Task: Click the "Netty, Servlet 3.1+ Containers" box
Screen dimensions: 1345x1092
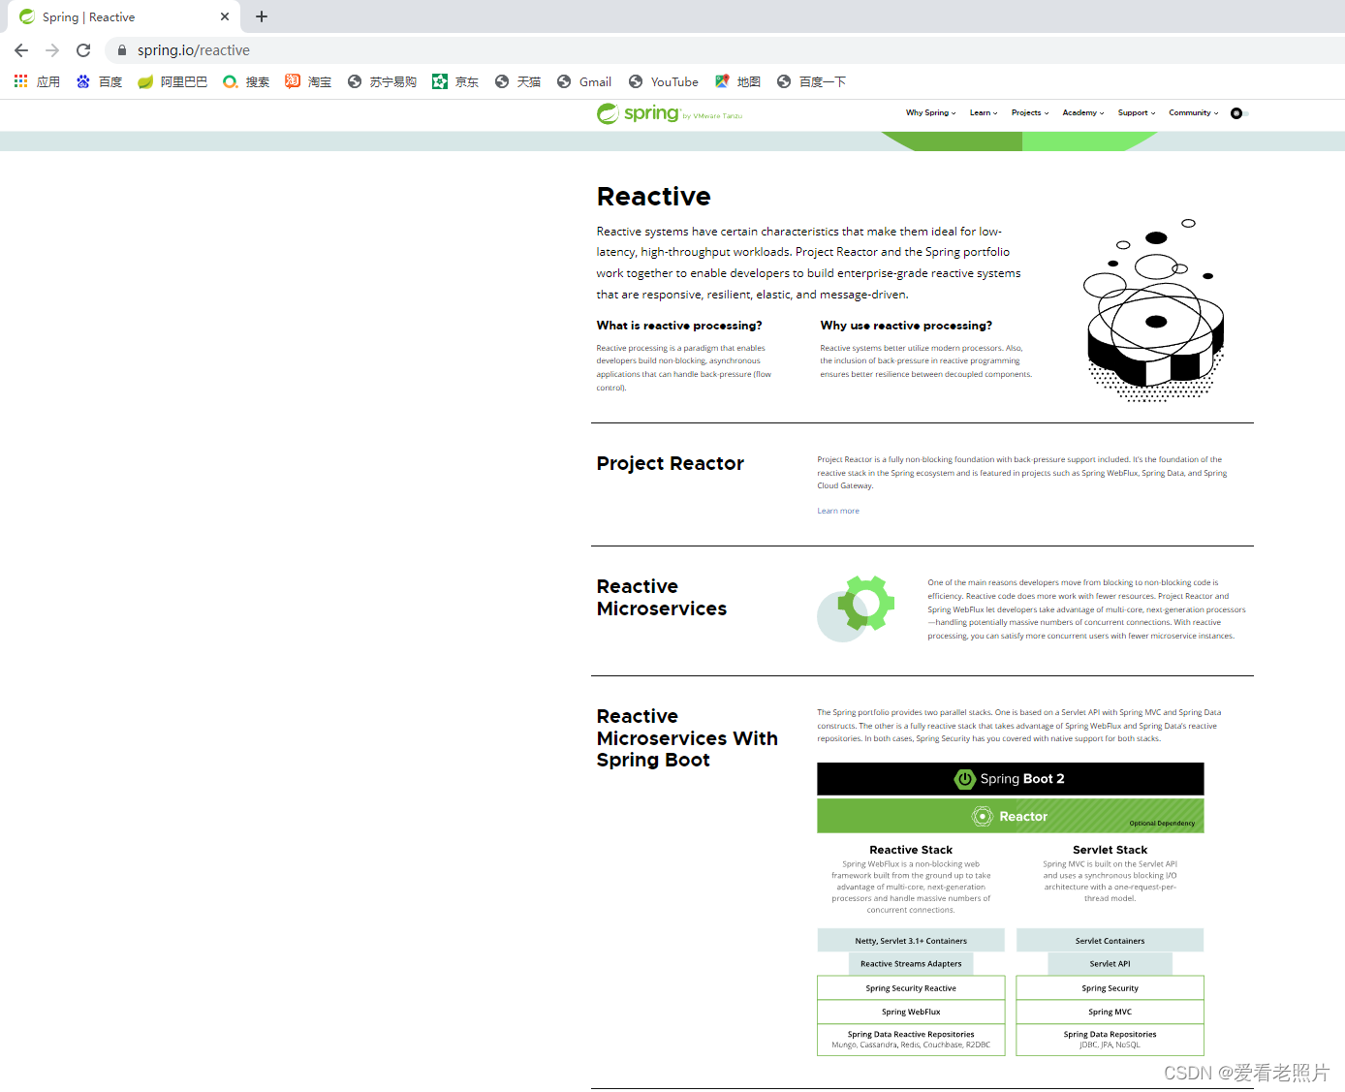Action: coord(911,941)
